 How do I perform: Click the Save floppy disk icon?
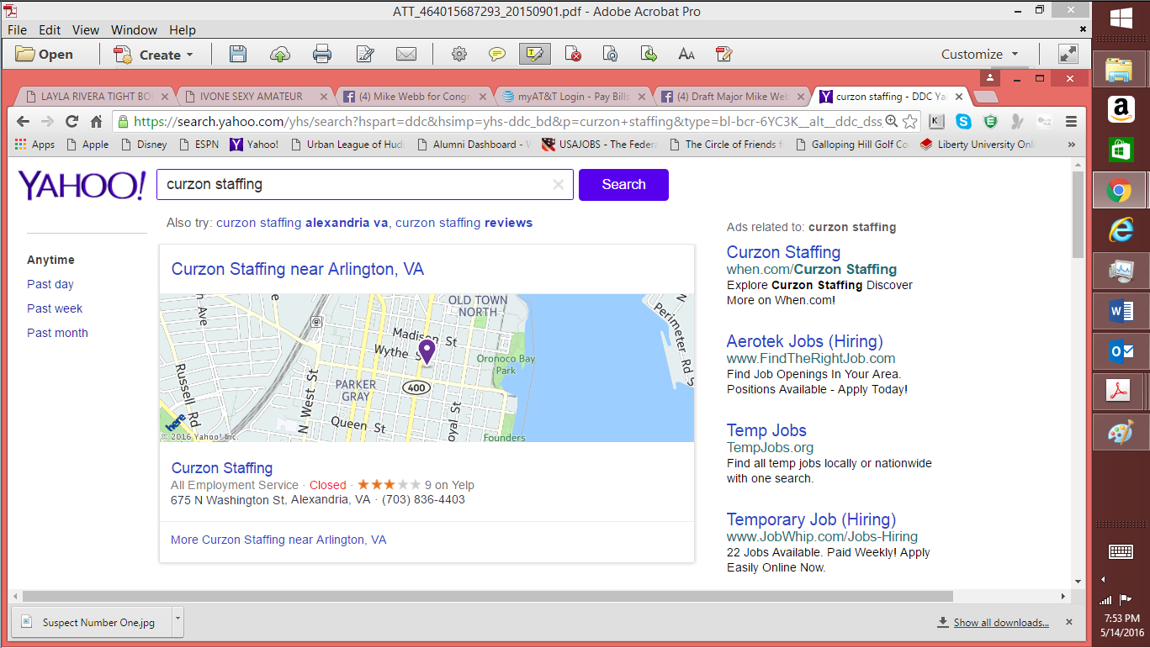click(238, 55)
